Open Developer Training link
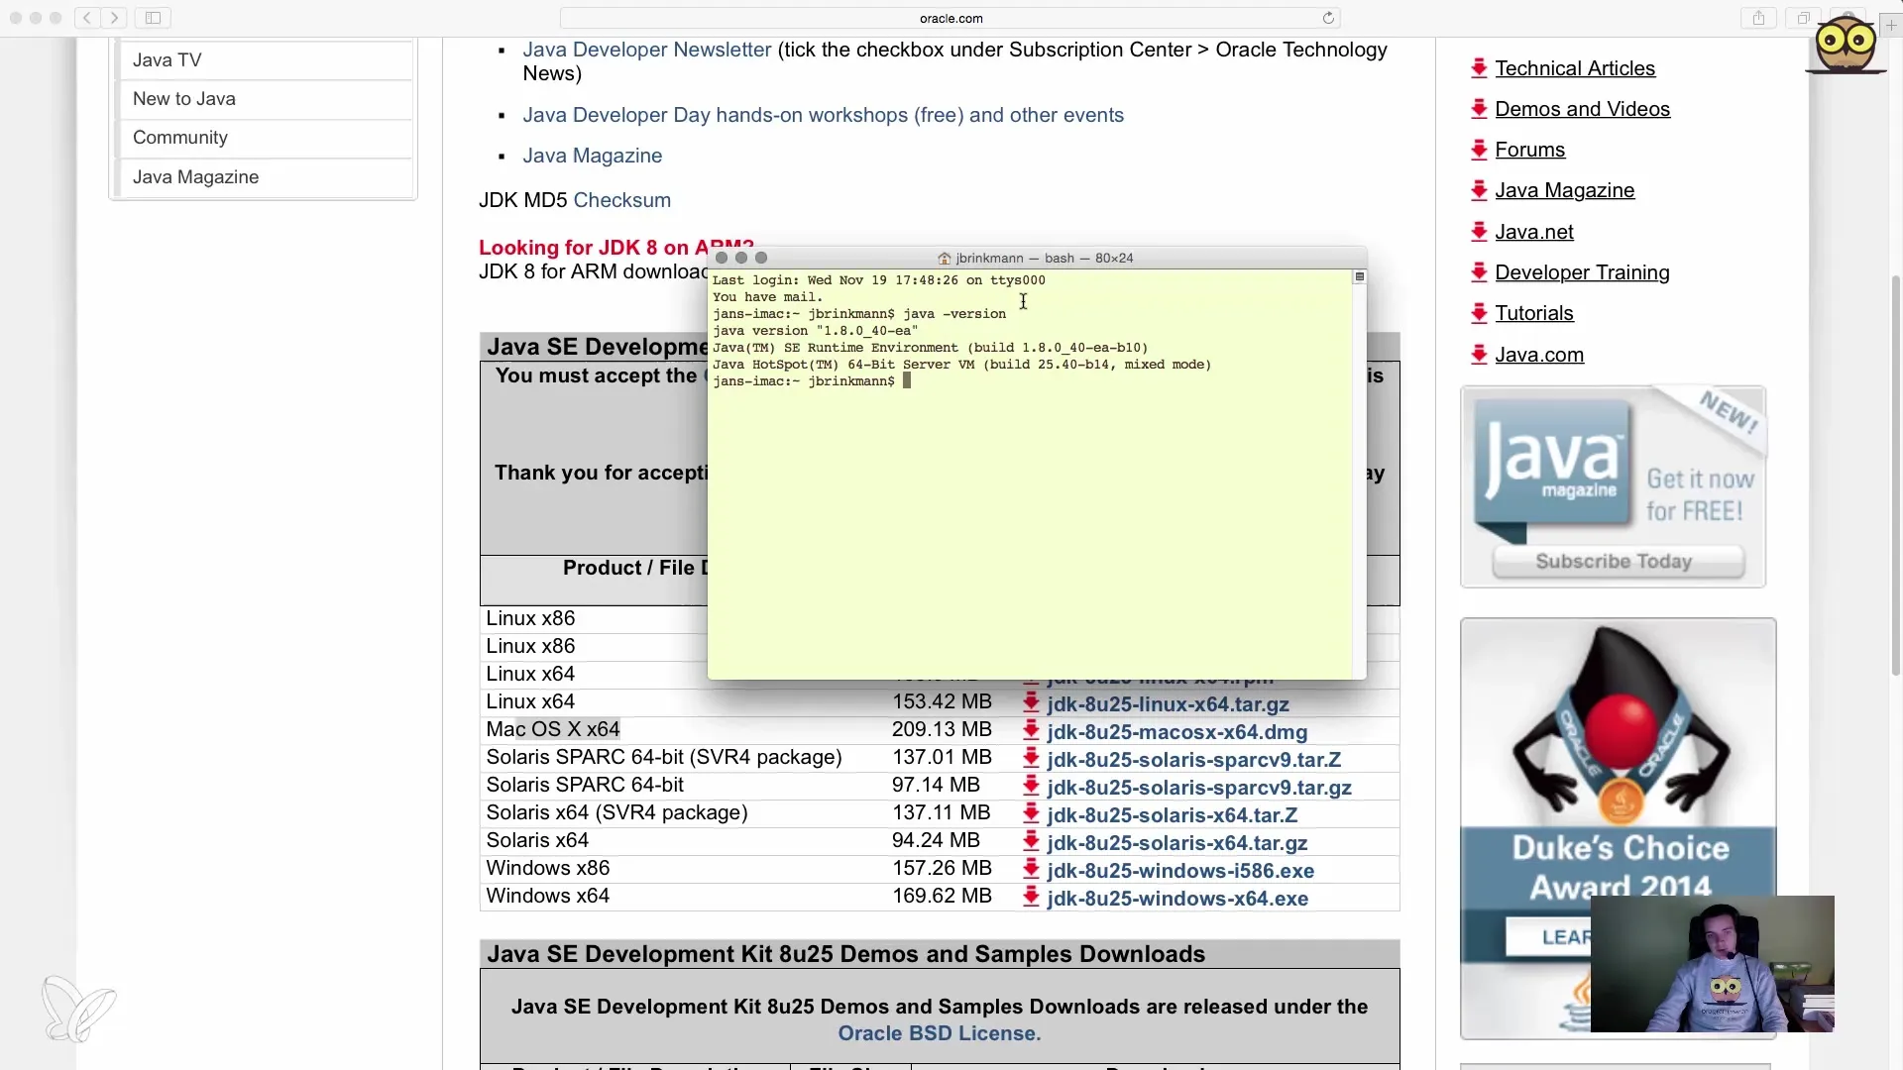This screenshot has width=1903, height=1070. [x=1582, y=272]
